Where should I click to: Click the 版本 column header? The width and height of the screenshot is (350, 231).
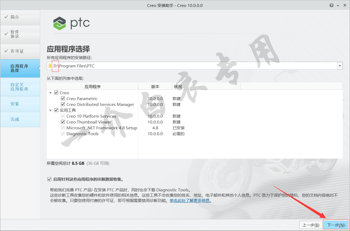(155, 86)
